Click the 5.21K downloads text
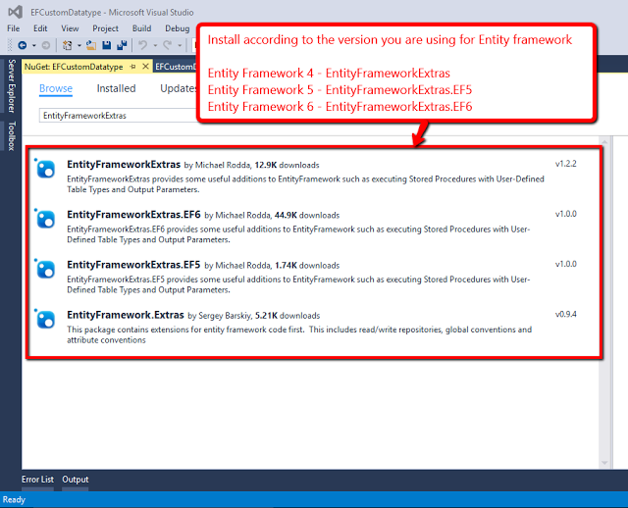 coord(288,316)
